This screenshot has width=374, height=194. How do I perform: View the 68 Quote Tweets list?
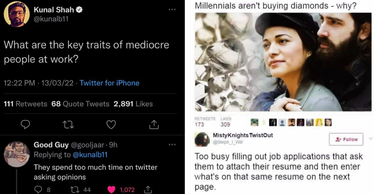coord(80,104)
